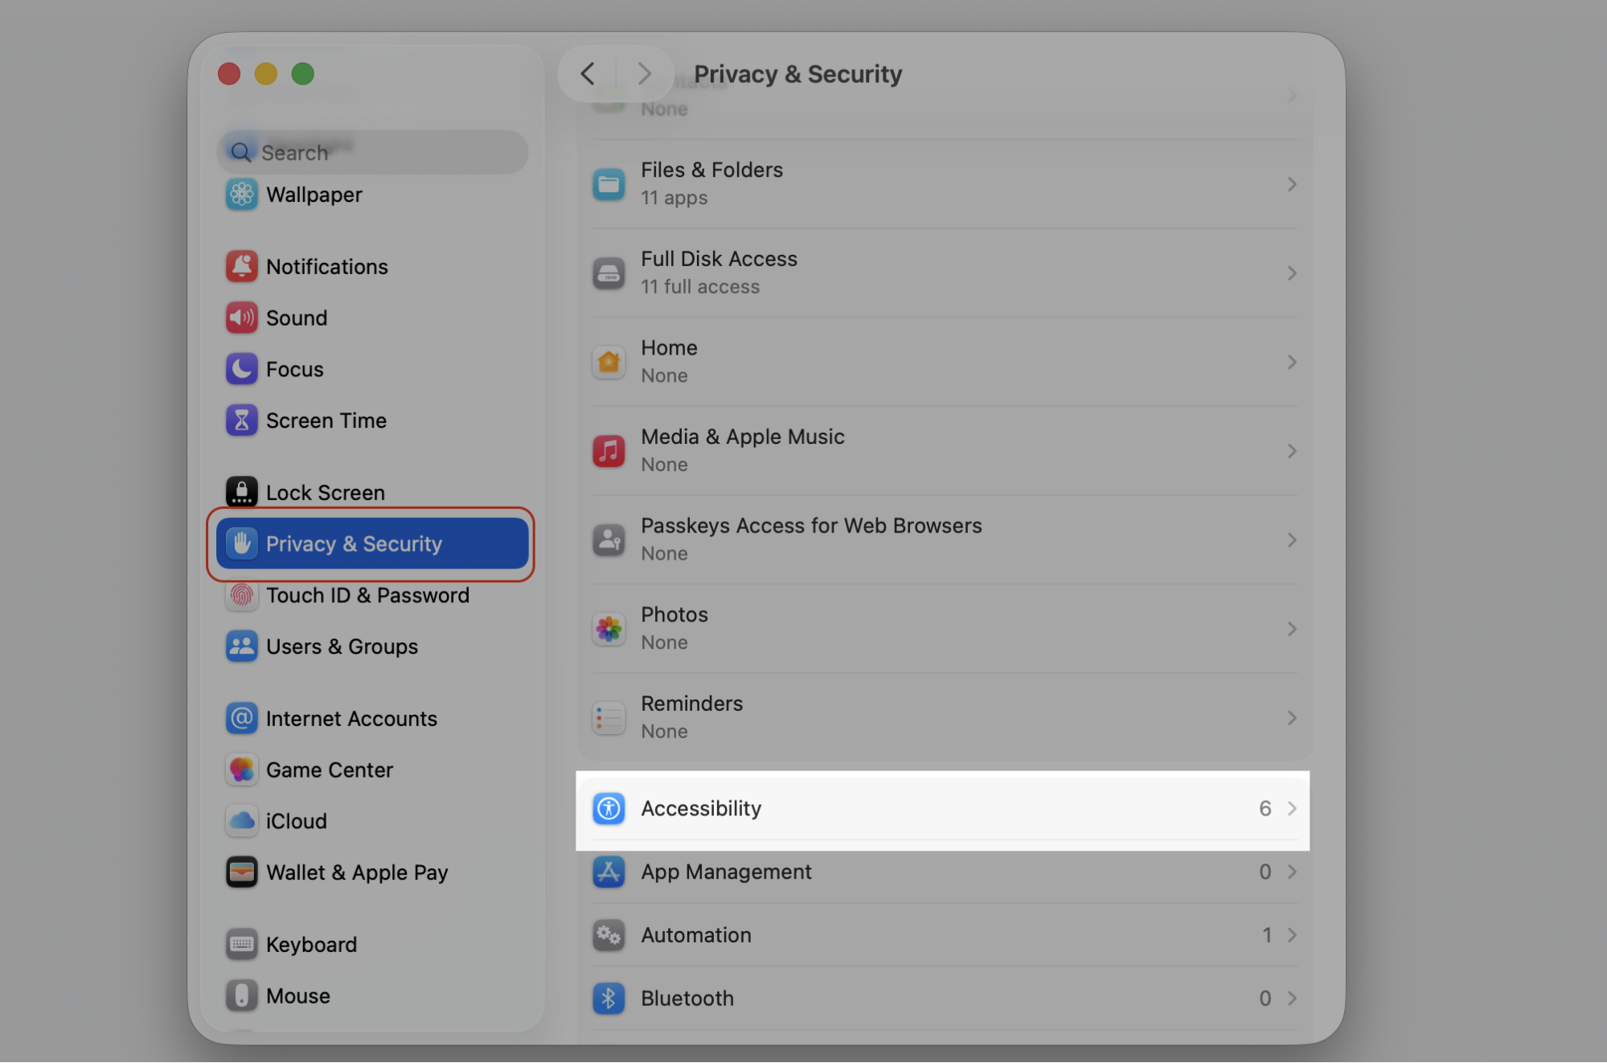Select Wallet & Apple Pay in sidebar

click(x=372, y=872)
